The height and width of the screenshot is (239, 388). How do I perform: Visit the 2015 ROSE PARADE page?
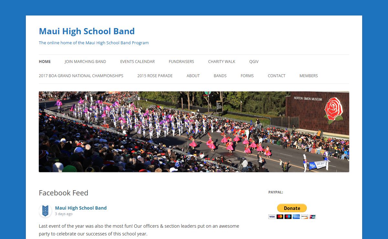pyautogui.click(x=155, y=76)
